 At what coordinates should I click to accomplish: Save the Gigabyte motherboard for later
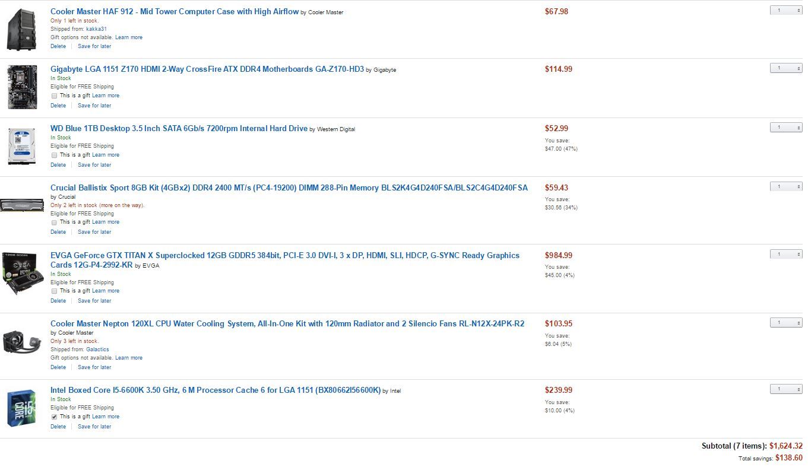click(94, 106)
